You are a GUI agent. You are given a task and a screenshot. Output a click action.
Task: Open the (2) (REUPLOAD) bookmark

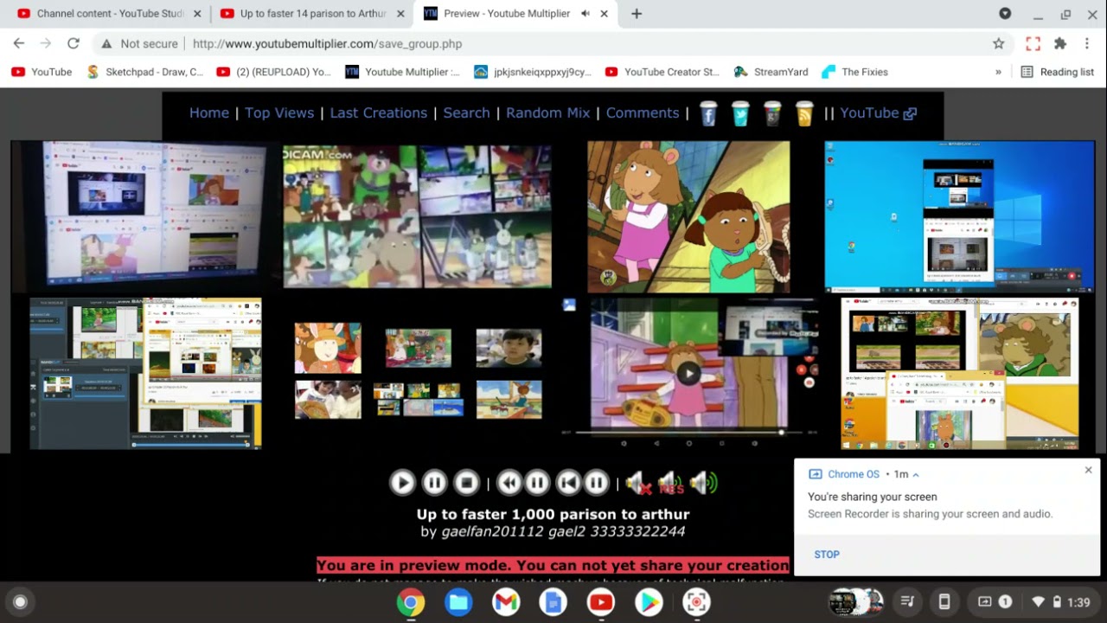274,72
